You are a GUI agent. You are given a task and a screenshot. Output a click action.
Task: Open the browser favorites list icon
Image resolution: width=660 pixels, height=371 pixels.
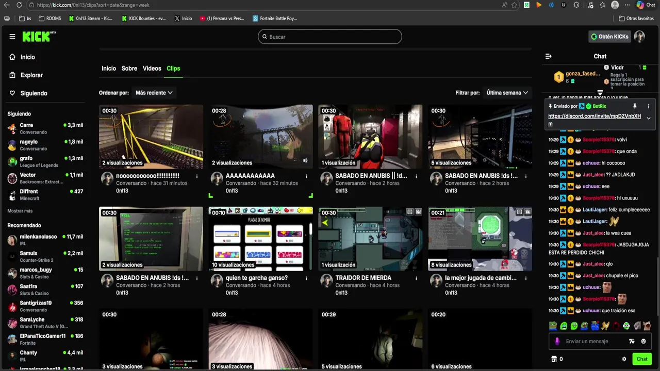tap(602, 5)
